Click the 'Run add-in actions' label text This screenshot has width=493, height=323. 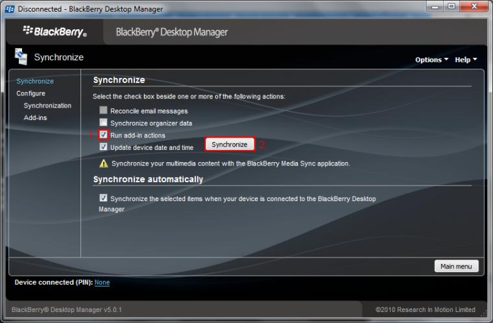[x=138, y=136]
